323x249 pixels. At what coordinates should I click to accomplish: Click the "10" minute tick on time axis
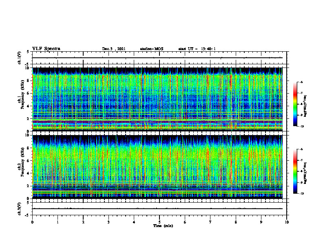[287, 222]
